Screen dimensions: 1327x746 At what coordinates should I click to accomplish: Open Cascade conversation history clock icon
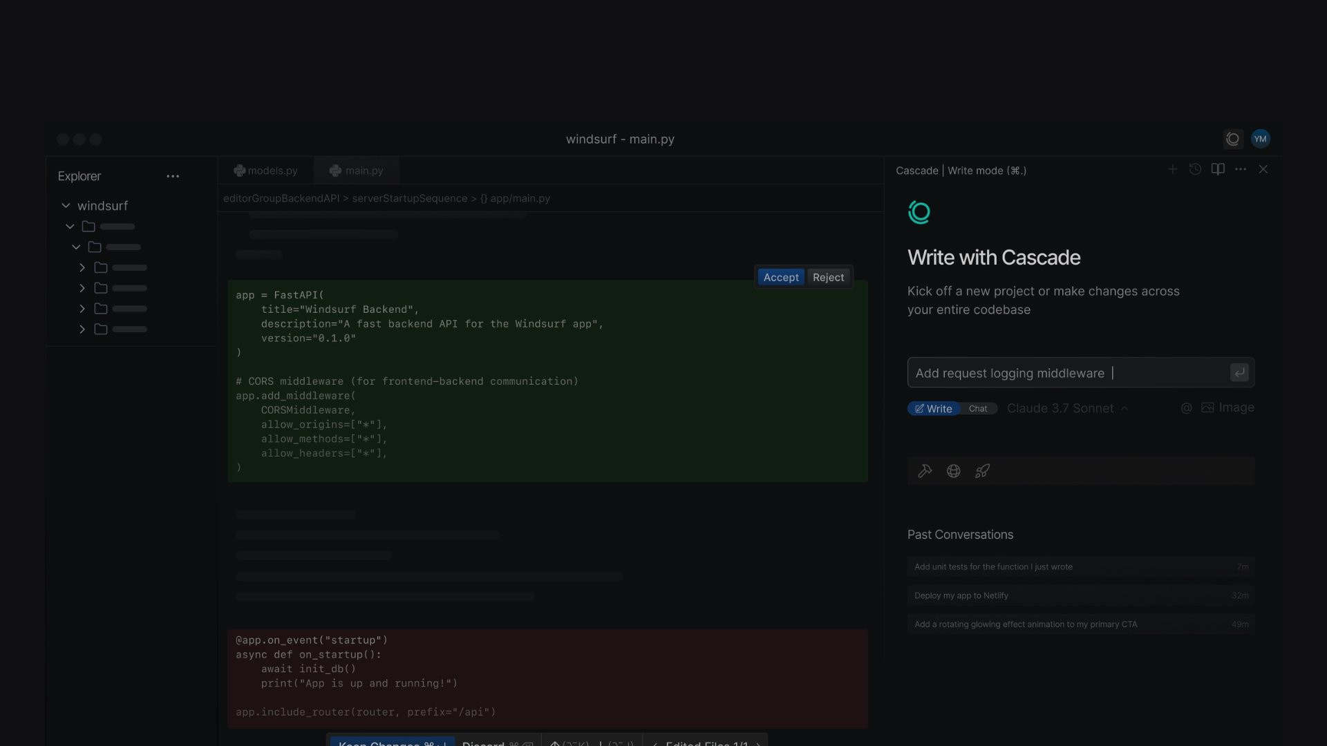(x=1195, y=169)
